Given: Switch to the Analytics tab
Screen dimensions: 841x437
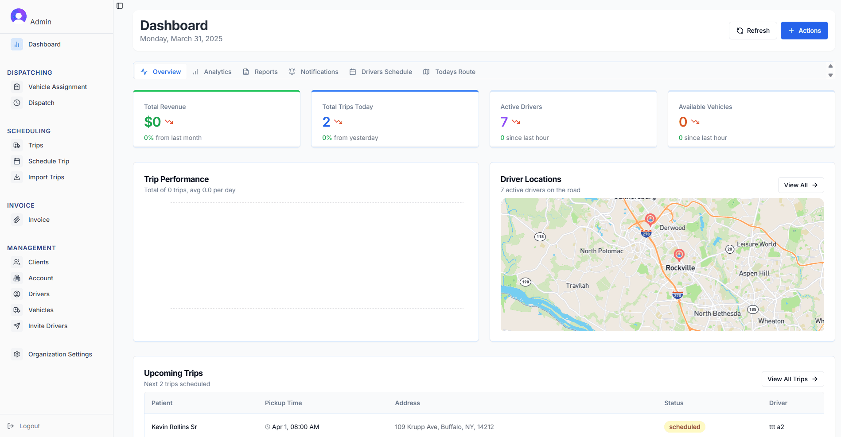Looking at the screenshot, I should click(217, 71).
